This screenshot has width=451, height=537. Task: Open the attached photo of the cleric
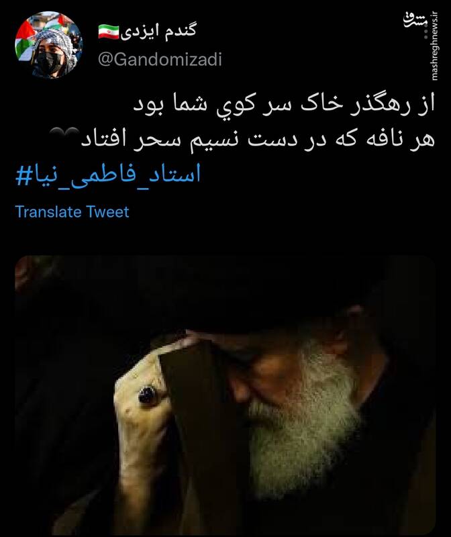(x=225, y=395)
